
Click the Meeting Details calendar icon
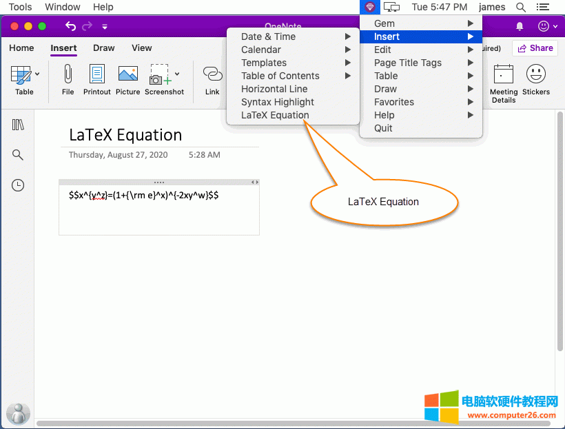pyautogui.click(x=504, y=74)
